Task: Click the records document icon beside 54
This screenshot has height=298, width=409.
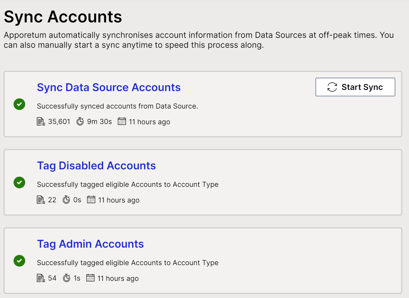Action: (x=41, y=278)
